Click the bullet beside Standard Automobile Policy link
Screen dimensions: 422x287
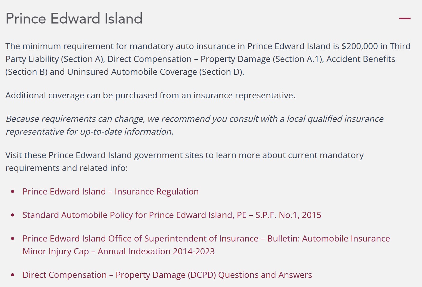point(13,215)
